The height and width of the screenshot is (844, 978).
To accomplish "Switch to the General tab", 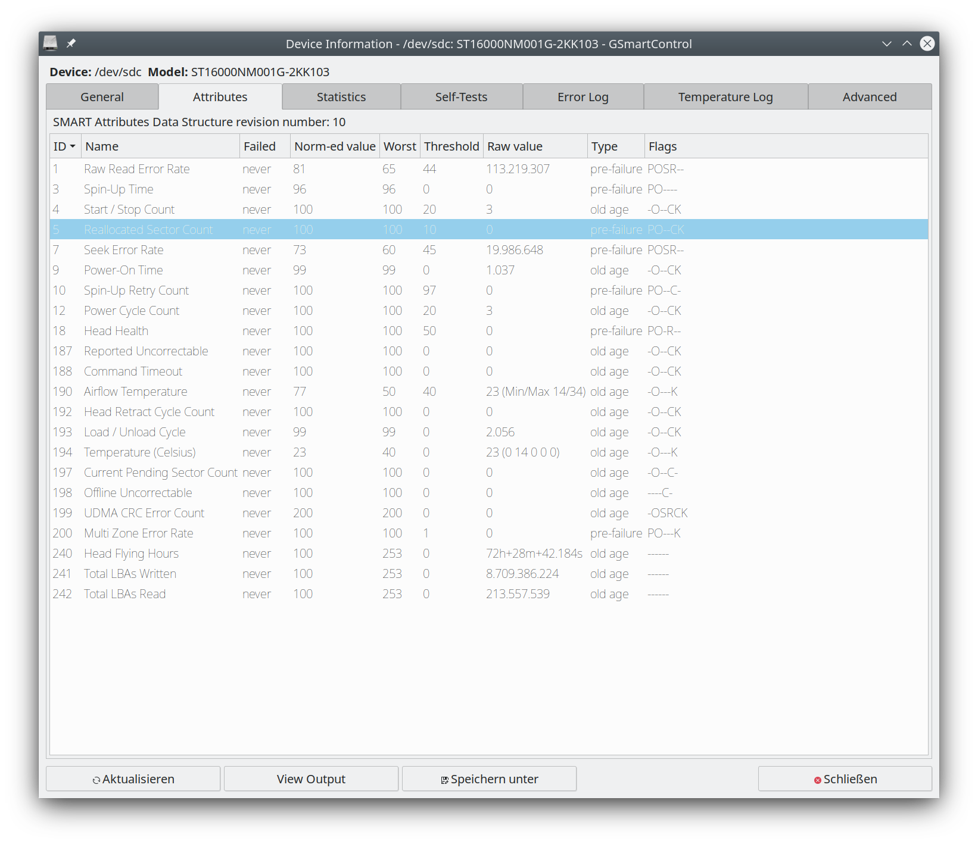I will [102, 97].
